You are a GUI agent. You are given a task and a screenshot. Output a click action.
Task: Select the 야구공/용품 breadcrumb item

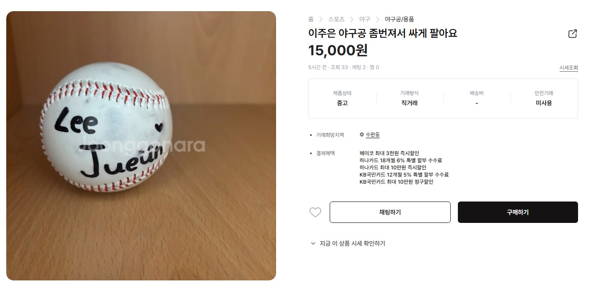[399, 19]
